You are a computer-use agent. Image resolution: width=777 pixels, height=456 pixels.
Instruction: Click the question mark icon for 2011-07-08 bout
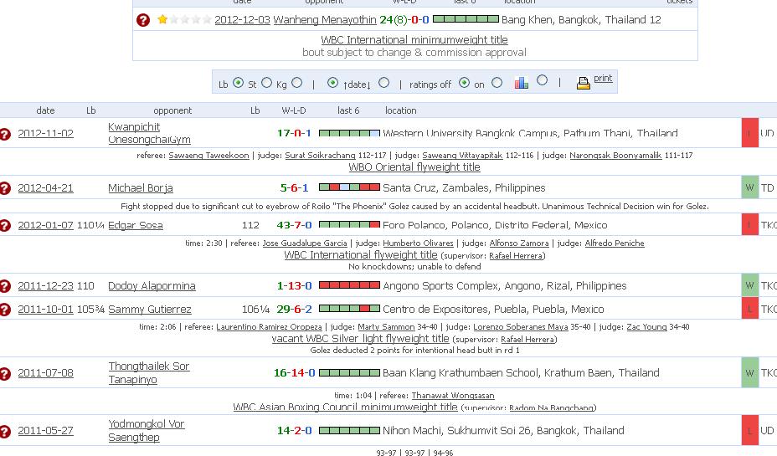pyautogui.click(x=5, y=373)
